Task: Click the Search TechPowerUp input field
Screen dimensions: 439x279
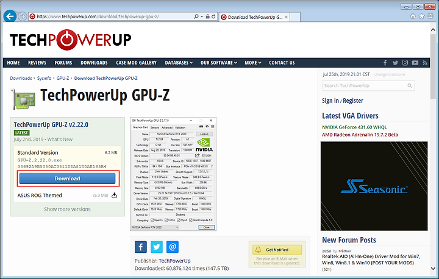Action: coord(368,86)
